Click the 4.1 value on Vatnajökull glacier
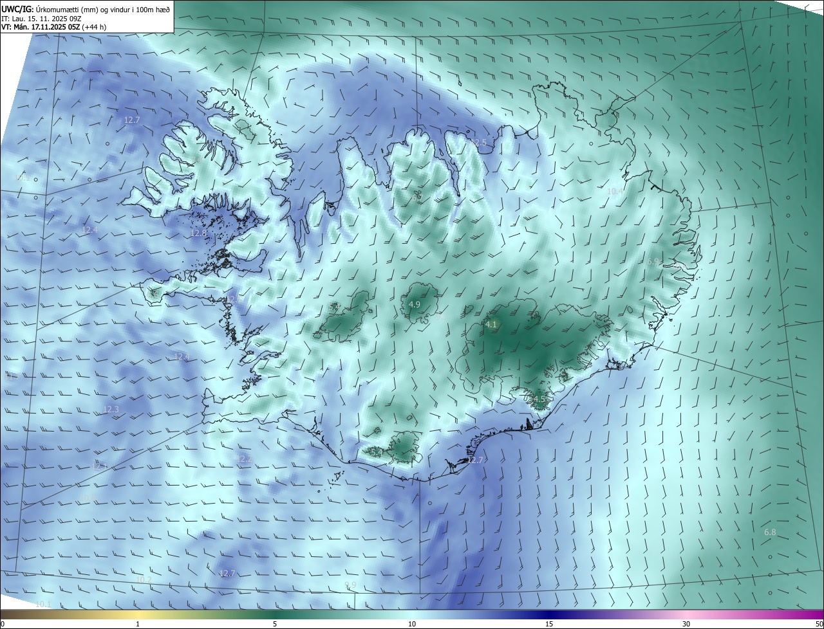 491,325
